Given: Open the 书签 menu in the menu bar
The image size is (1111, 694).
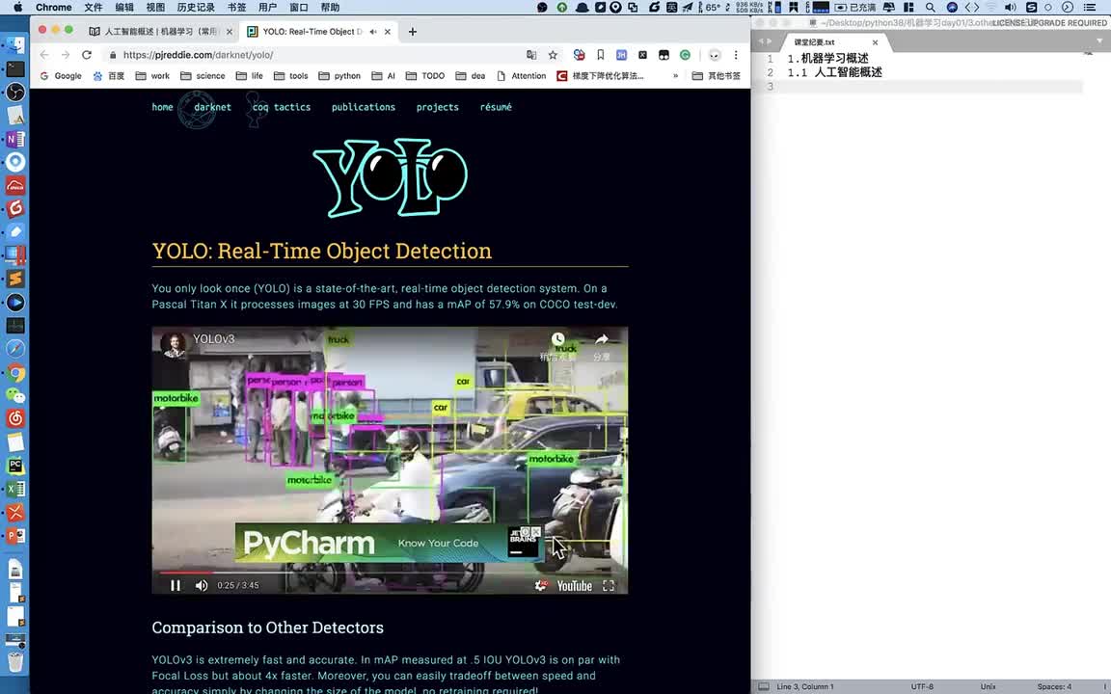Looking at the screenshot, I should (x=236, y=8).
